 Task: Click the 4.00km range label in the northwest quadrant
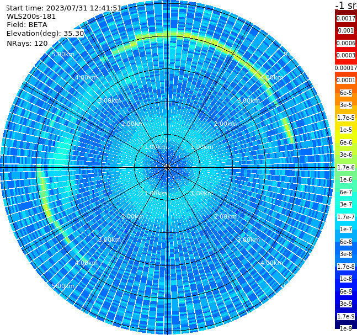pyautogui.click(x=86, y=77)
